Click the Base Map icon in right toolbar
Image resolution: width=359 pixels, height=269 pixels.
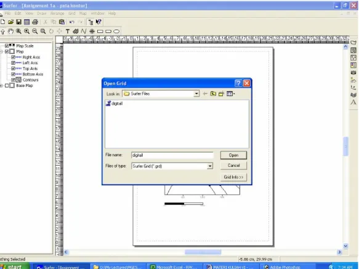point(353,43)
